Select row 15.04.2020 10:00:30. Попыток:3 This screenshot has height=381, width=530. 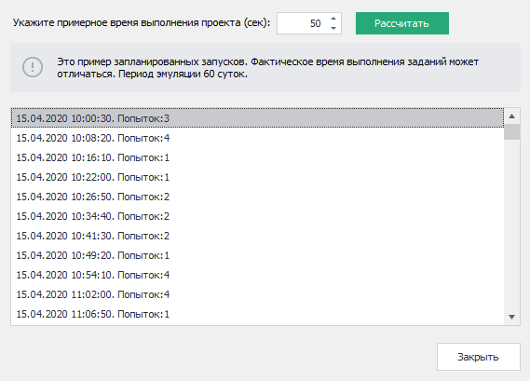click(257, 118)
